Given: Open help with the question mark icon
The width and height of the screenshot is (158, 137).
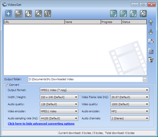Looking at the screenshot, I should pyautogui.click(x=123, y=14).
